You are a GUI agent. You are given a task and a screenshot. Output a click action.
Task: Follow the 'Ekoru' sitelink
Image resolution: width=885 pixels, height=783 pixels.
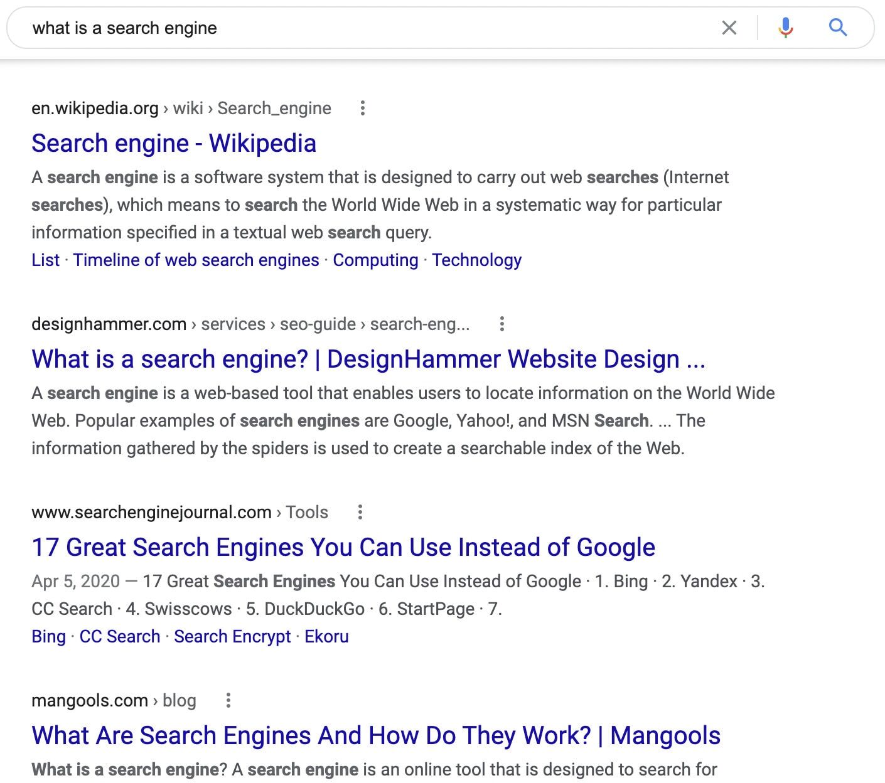[326, 636]
